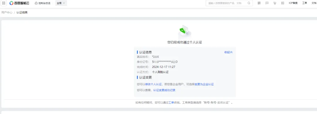This screenshot has width=317, height=114.
Task: Open ICP备案 in the top bar
Action: point(293,3)
